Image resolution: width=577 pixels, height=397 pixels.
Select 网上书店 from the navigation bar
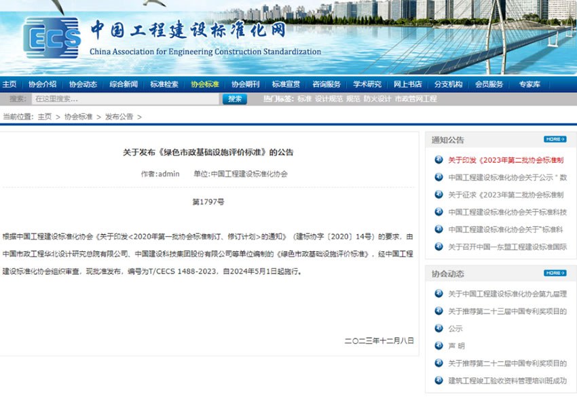click(407, 84)
